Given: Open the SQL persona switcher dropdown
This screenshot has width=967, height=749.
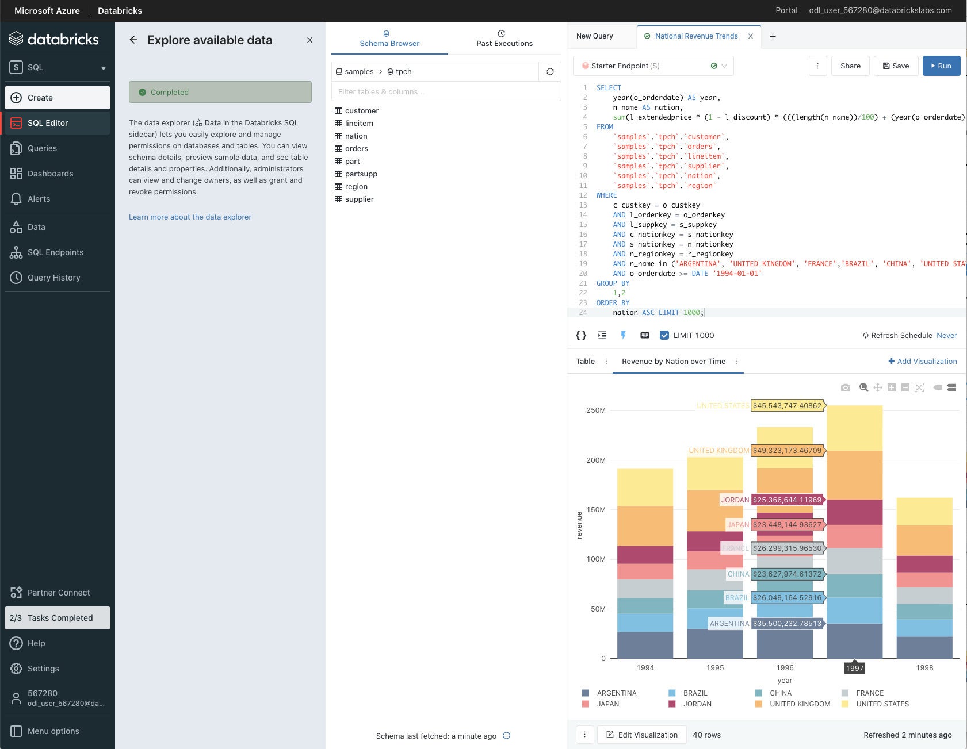Looking at the screenshot, I should tap(58, 67).
